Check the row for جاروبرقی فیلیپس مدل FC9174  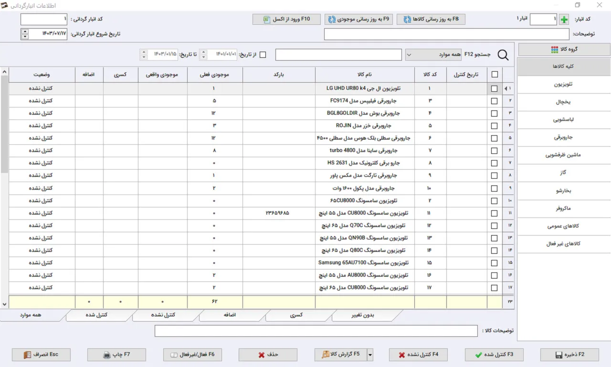click(x=494, y=101)
